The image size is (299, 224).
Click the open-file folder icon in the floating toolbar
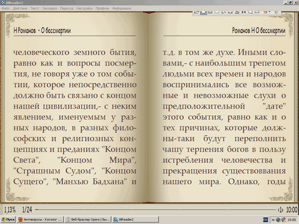pyautogui.click(x=197, y=12)
